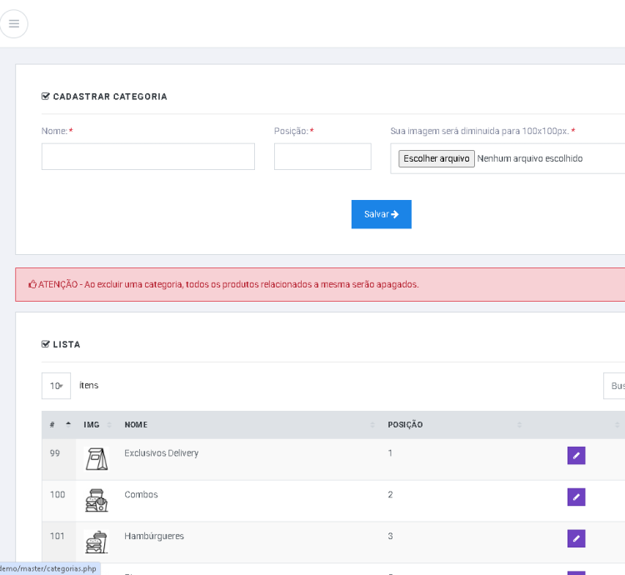
Task: Click the Combos category image
Action: pyautogui.click(x=96, y=500)
